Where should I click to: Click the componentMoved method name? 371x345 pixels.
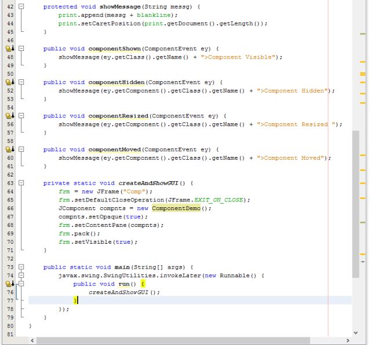click(115, 149)
